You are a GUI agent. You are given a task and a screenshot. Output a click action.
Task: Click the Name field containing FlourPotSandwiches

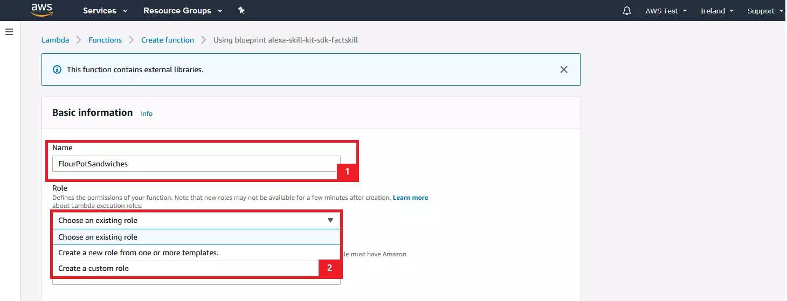[x=196, y=164]
